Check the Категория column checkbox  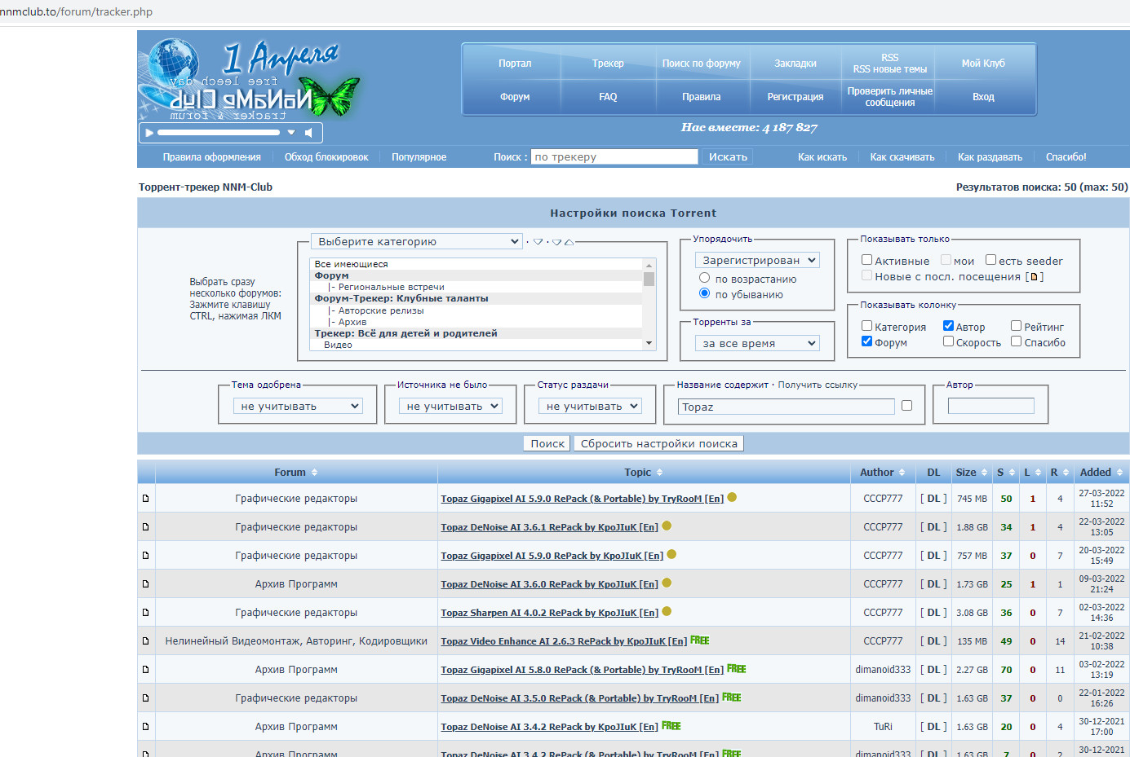click(867, 326)
